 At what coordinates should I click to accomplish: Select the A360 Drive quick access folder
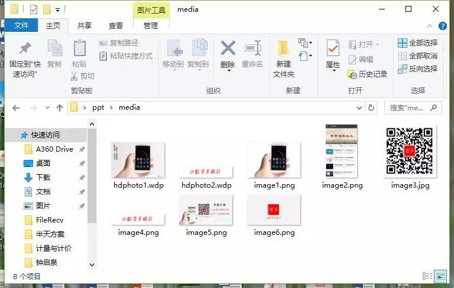tap(54, 149)
